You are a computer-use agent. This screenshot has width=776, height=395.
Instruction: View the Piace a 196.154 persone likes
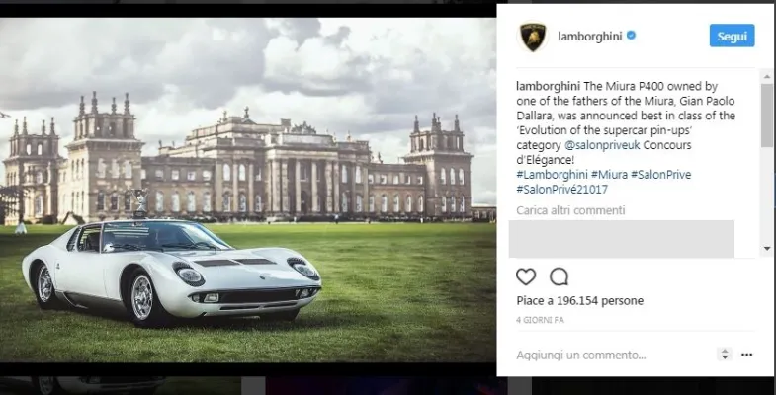(x=580, y=300)
